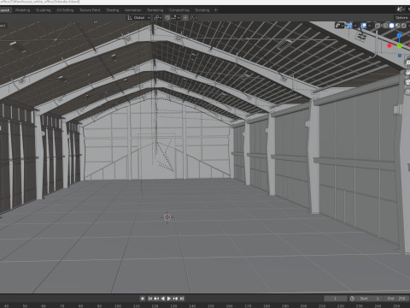
Task: Click frame 200 on the timeline ruler
Action: (303, 306)
